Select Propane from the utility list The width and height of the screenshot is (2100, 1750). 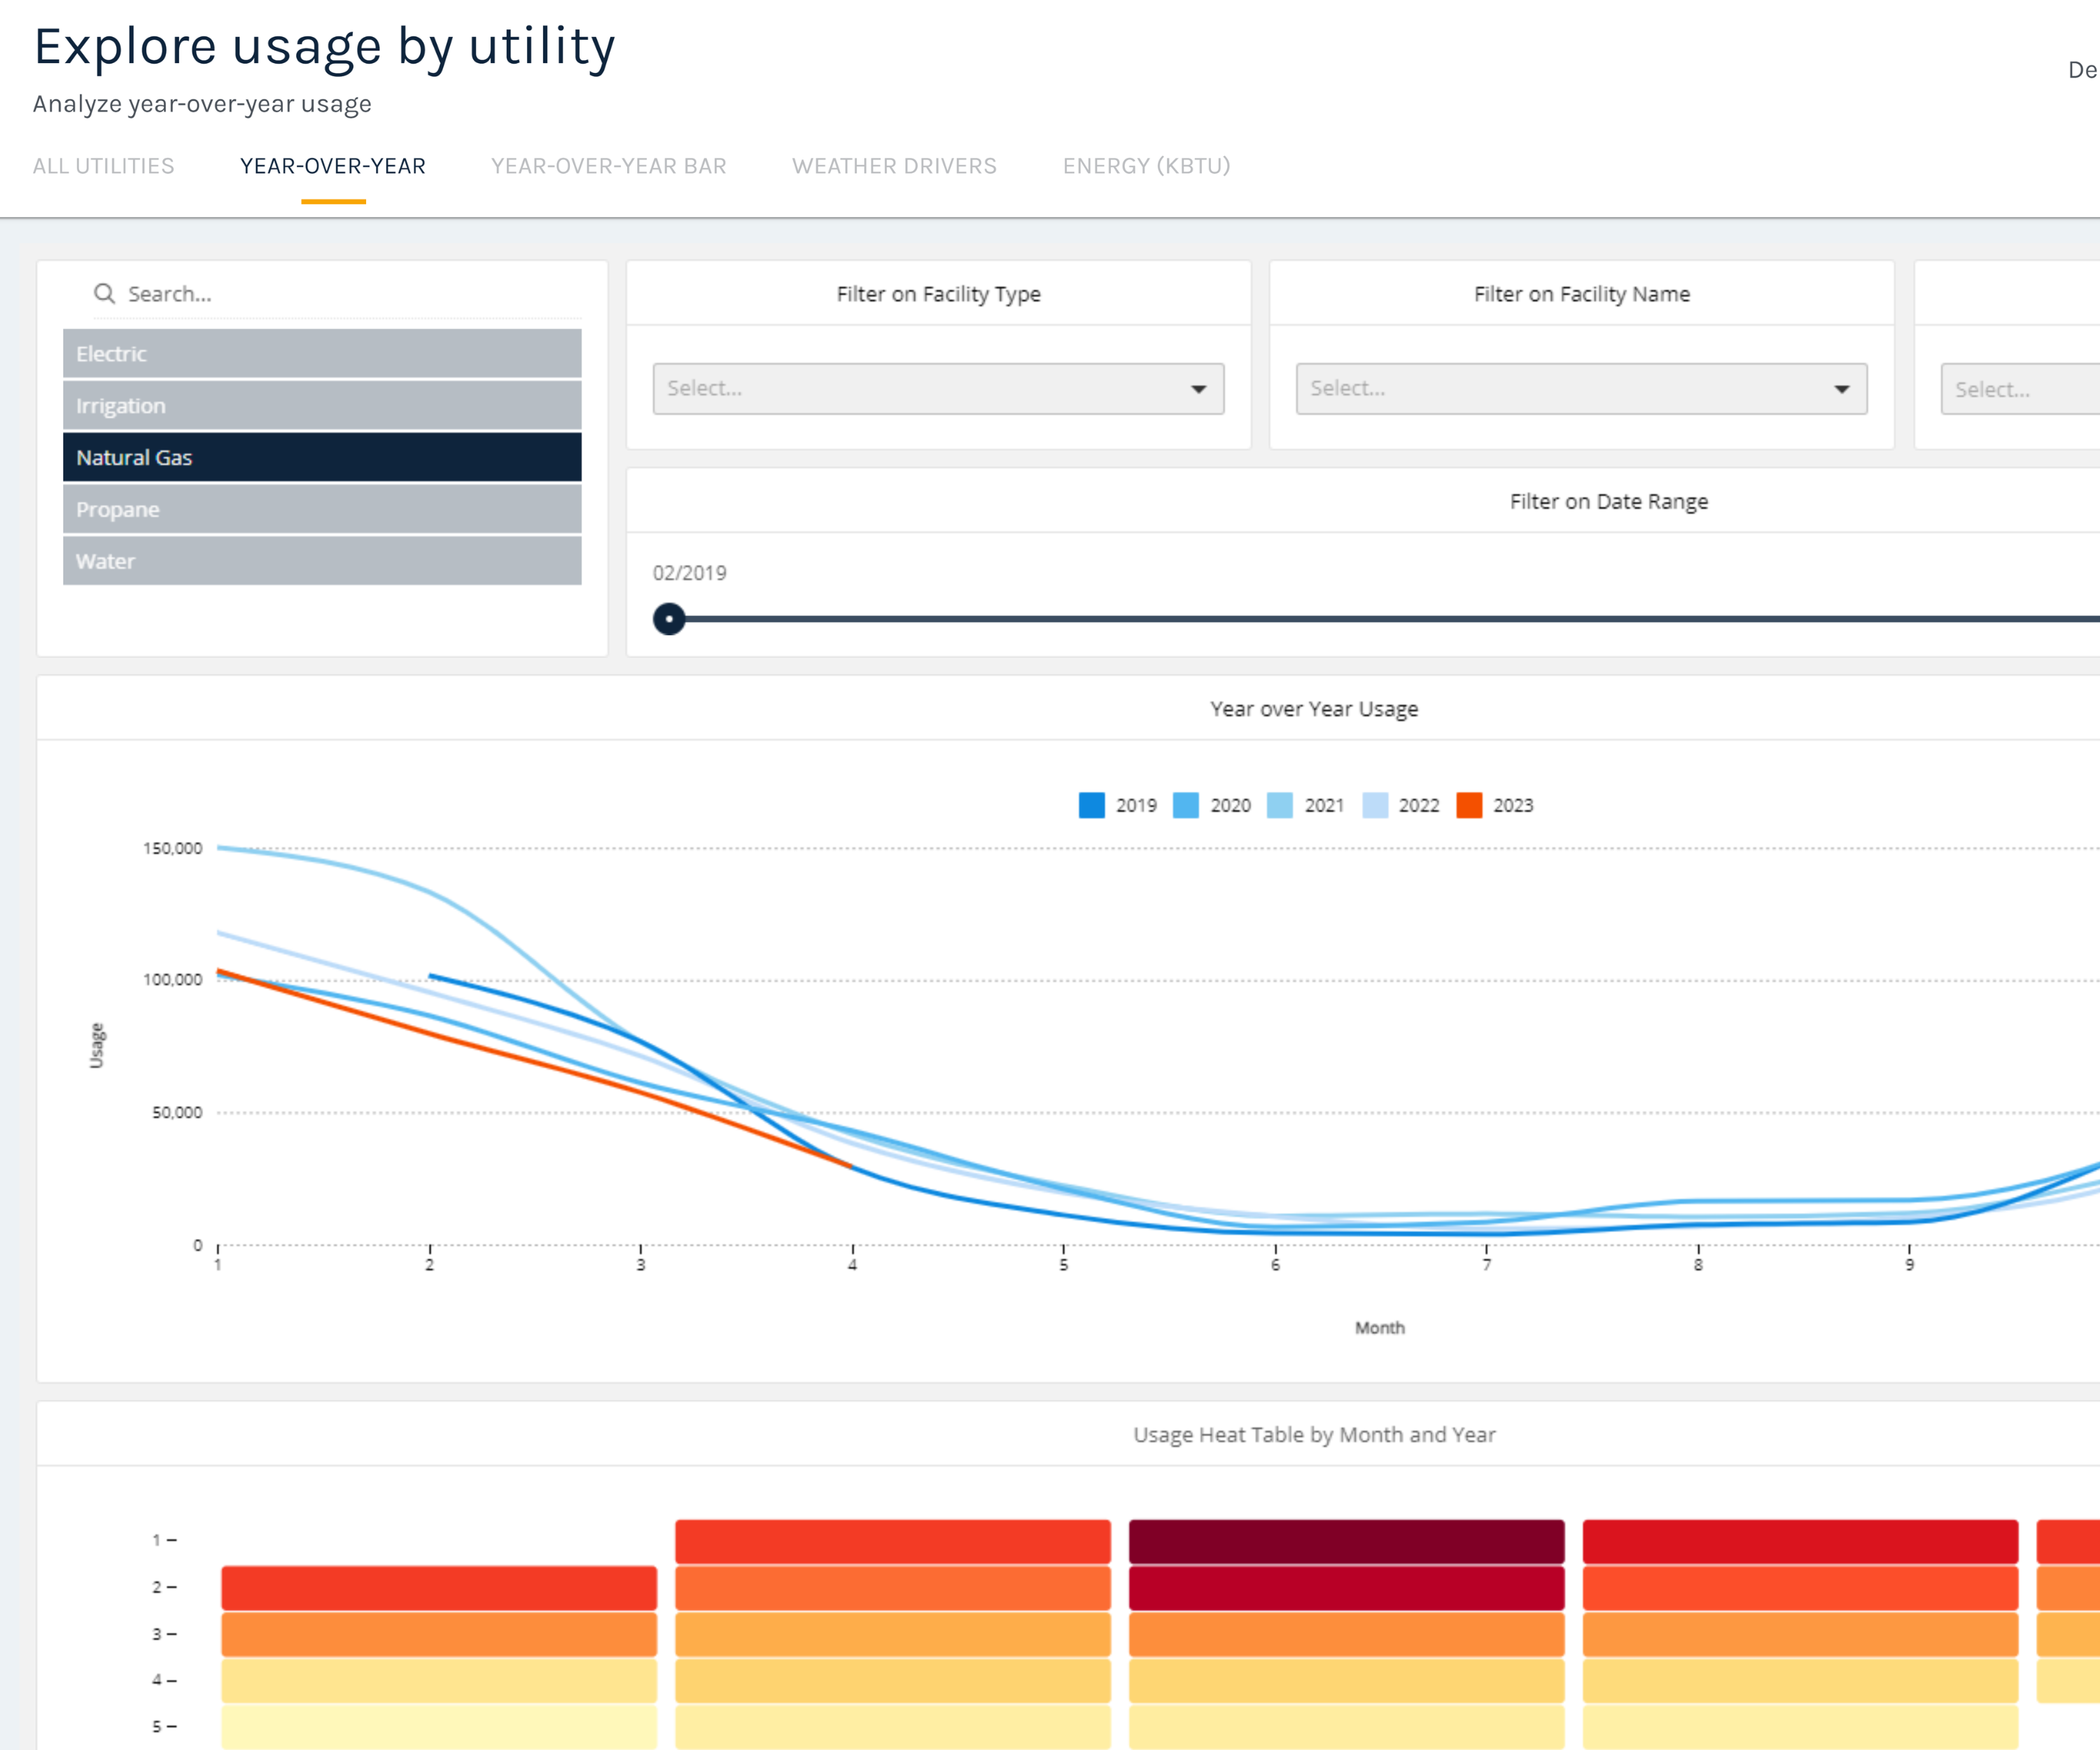point(322,509)
